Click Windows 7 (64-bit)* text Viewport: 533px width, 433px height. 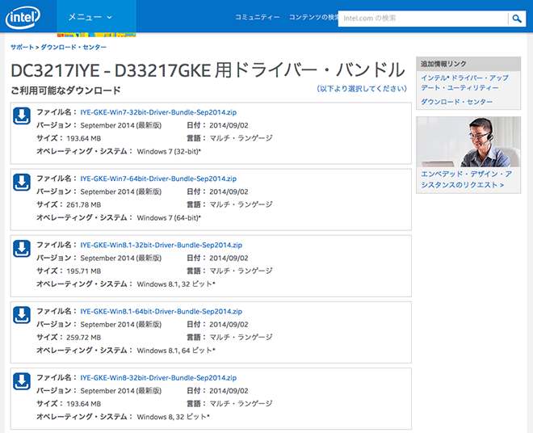tap(169, 217)
